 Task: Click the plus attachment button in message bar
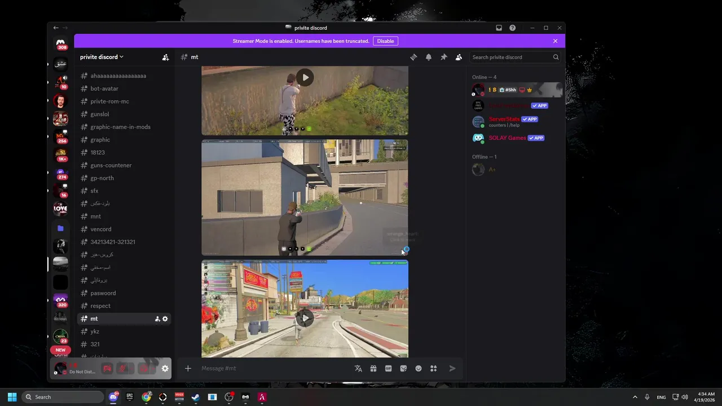click(188, 368)
